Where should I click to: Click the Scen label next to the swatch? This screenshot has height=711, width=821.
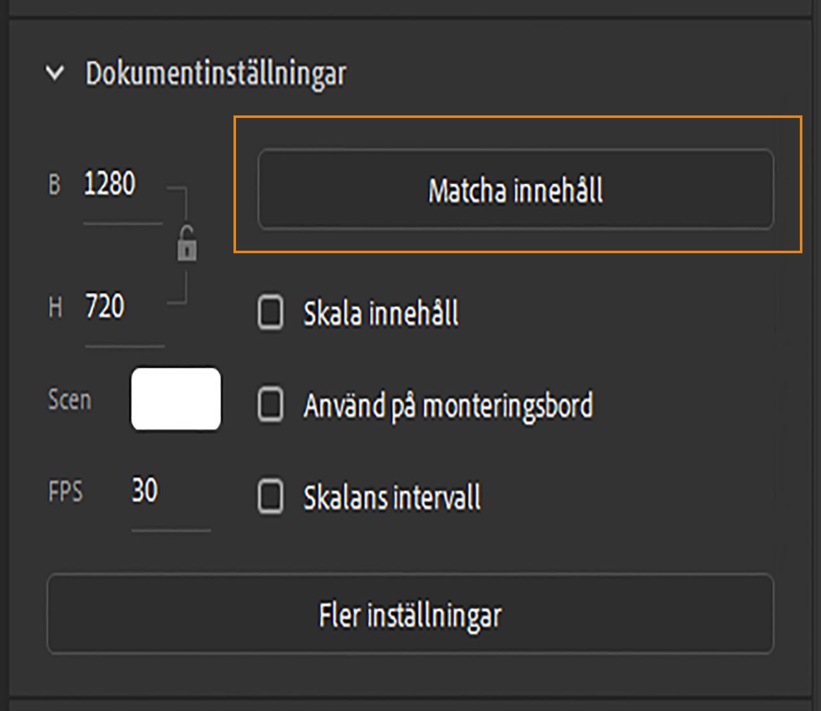(x=69, y=399)
